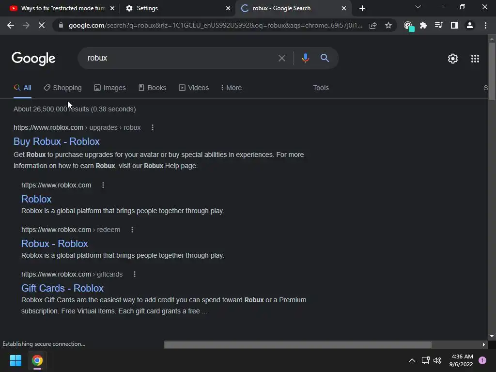Open a new browser tab
The width and height of the screenshot is (496, 372).
(x=362, y=8)
